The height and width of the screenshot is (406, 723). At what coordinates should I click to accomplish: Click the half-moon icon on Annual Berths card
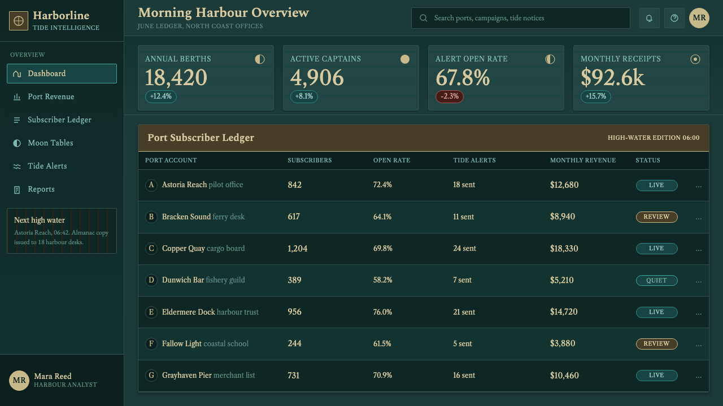pos(260,59)
